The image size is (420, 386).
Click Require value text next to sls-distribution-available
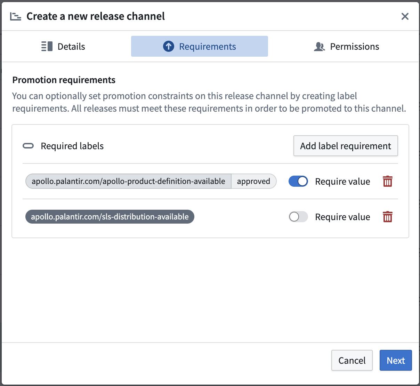click(342, 217)
